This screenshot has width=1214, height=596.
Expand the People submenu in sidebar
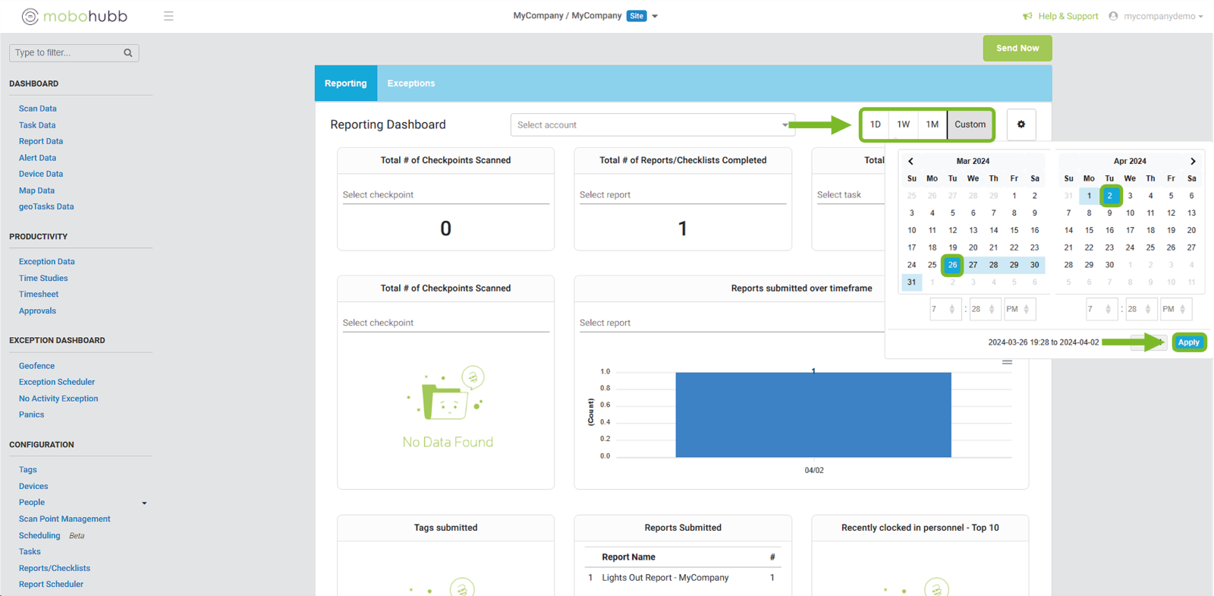click(x=144, y=503)
